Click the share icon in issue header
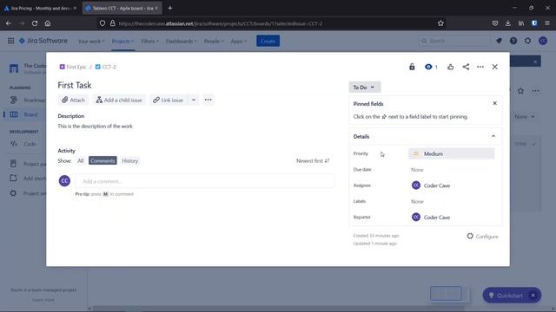This screenshot has width=556, height=312. click(466, 67)
